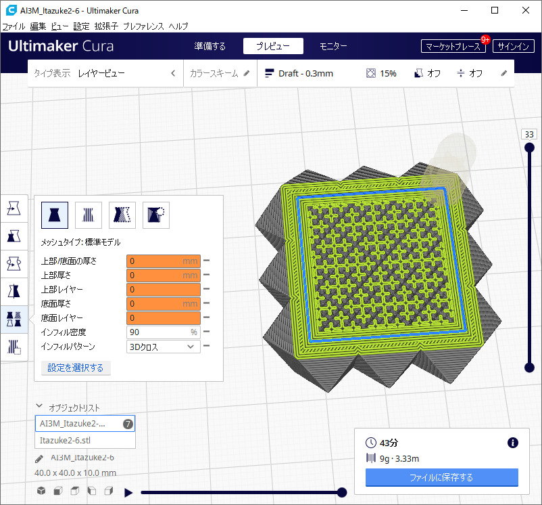The height and width of the screenshot is (505, 542).
Task: Select the Scale tool in left toolbar
Action: (14, 236)
